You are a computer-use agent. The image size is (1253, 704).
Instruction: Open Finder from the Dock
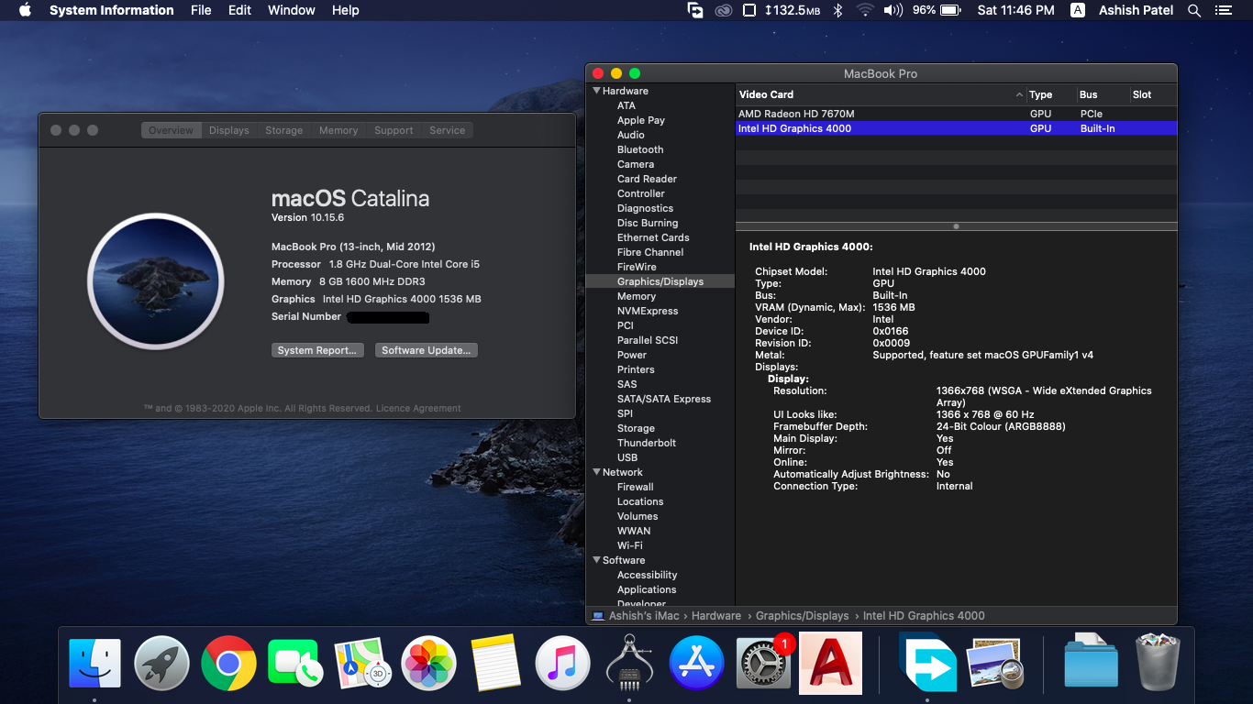[x=94, y=663]
